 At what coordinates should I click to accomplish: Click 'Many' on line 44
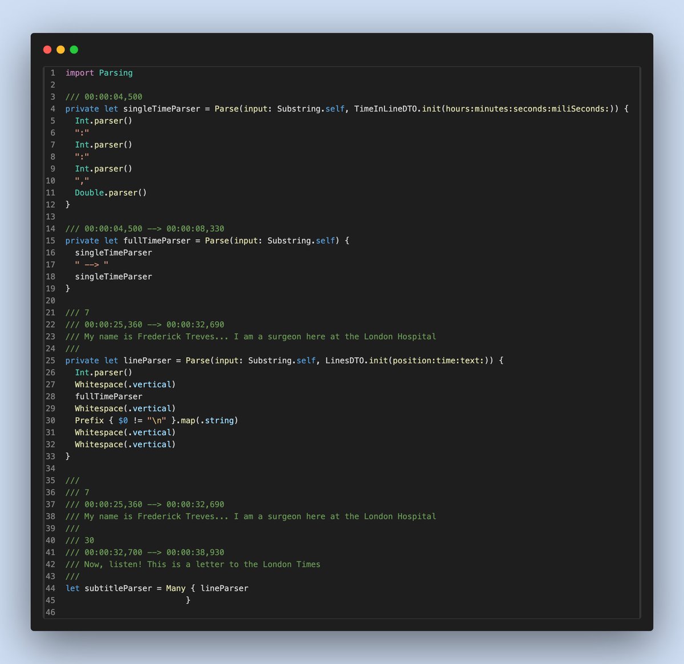point(176,588)
